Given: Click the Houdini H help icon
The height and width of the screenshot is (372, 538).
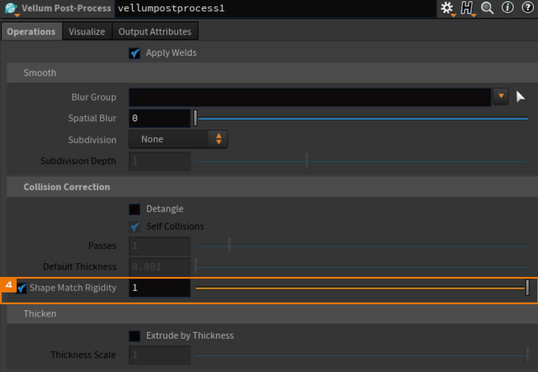Looking at the screenshot, I should point(467,8).
